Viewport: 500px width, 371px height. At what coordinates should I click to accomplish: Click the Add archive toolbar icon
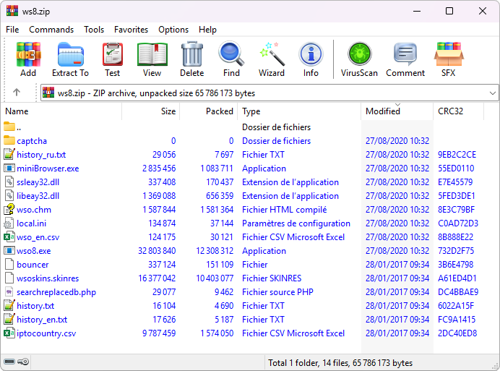tap(28, 59)
